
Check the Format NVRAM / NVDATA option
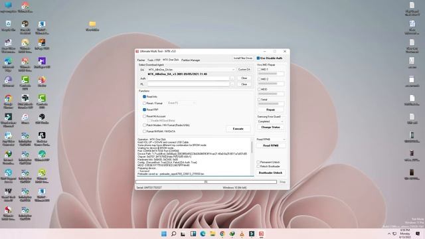(145, 131)
